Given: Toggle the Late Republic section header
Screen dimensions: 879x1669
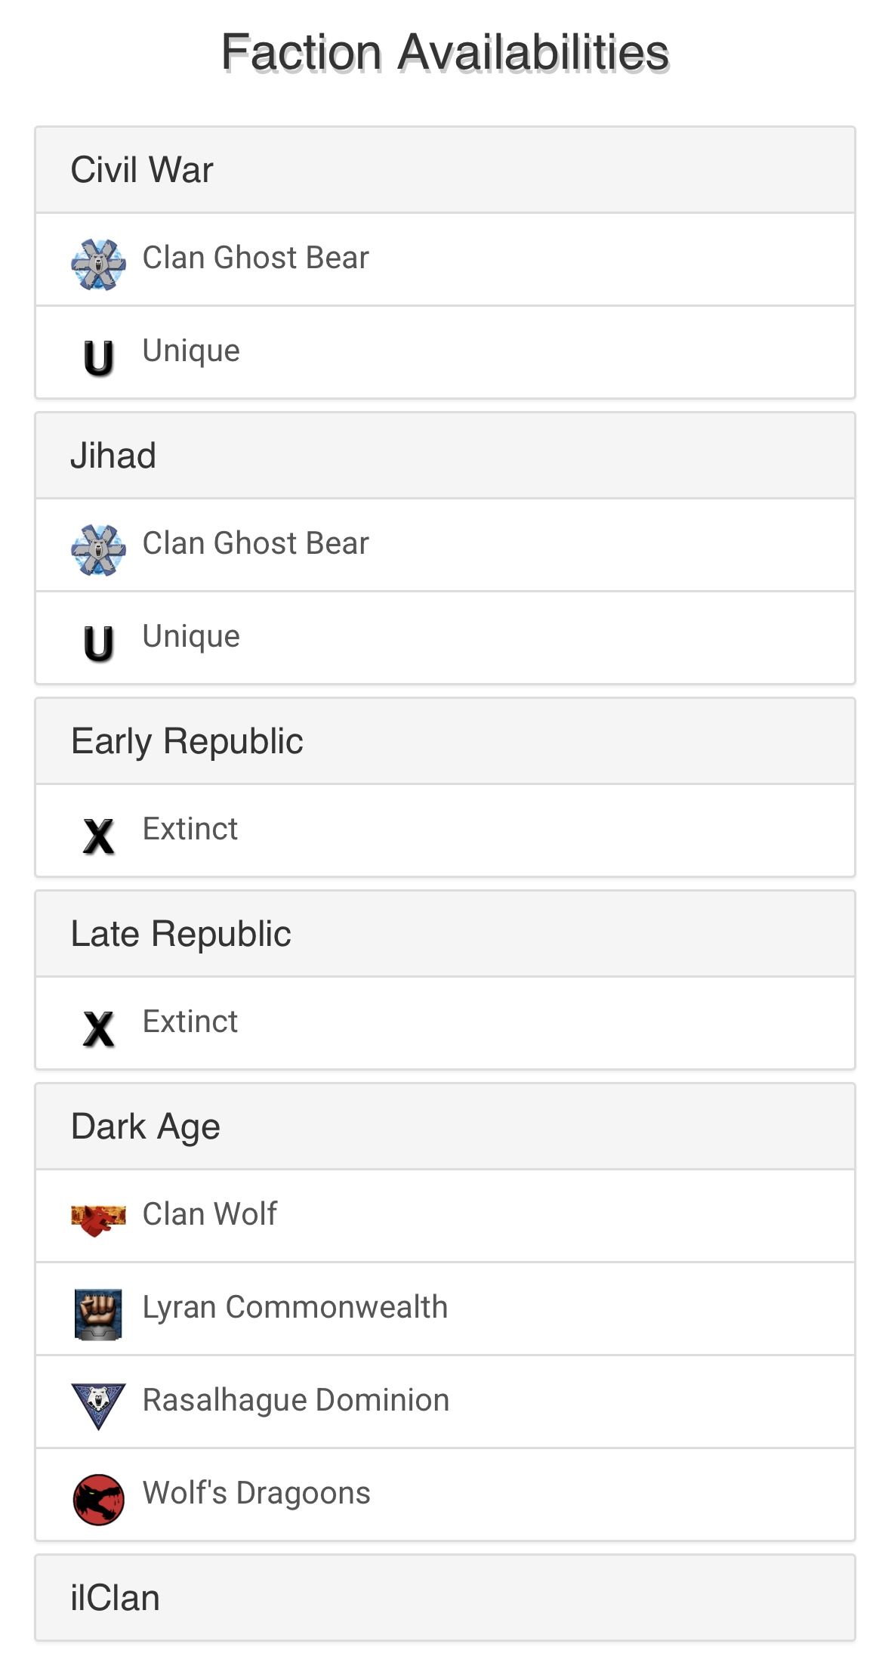Looking at the screenshot, I should tap(180, 934).
